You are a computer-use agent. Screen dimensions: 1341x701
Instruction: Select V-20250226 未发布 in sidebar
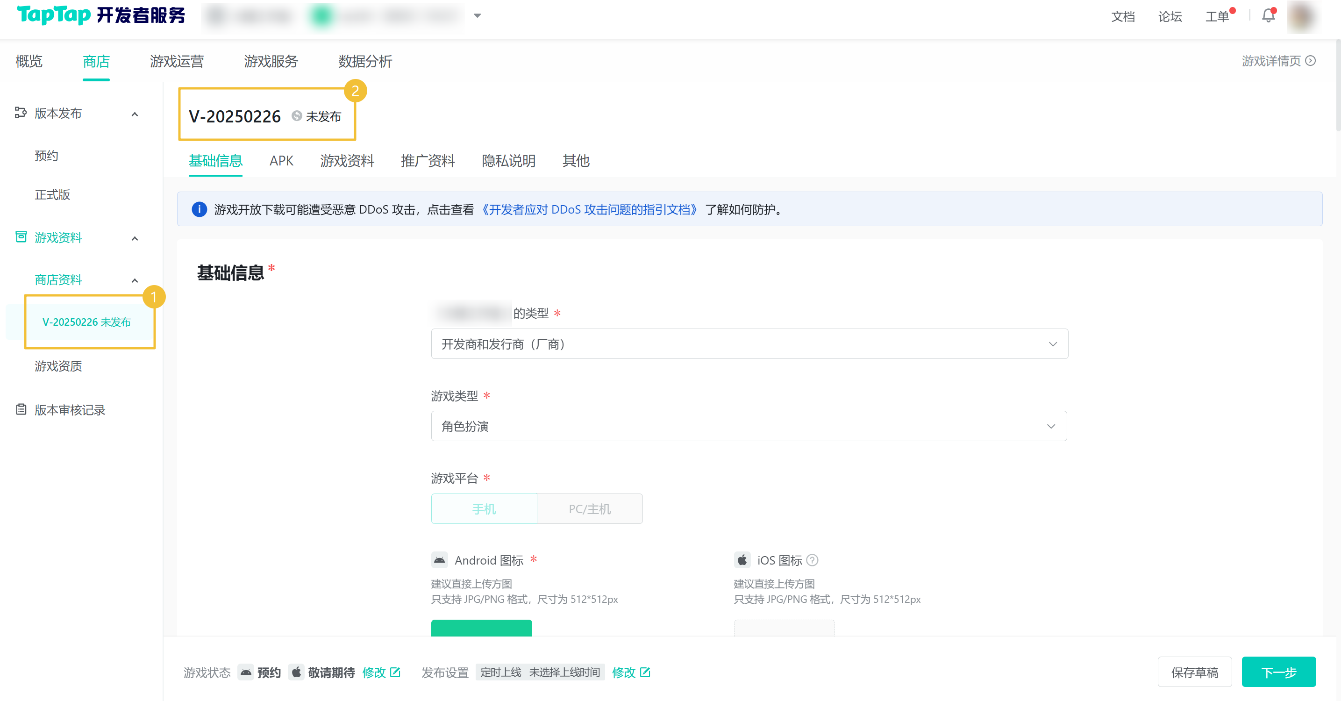[x=86, y=322]
